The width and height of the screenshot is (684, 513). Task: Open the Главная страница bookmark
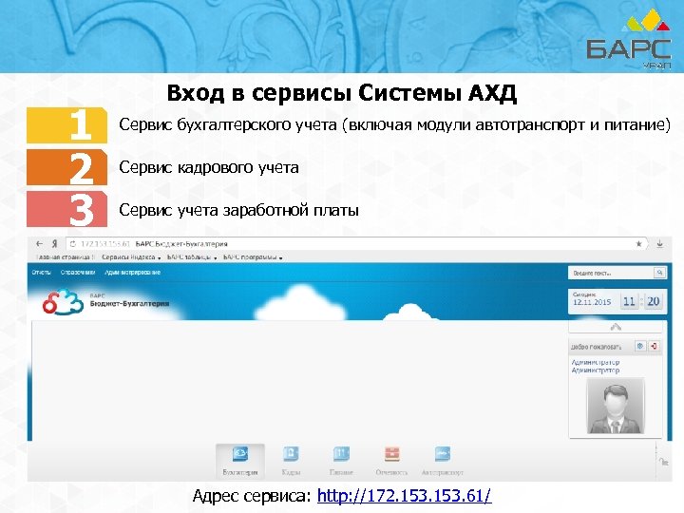tap(65, 257)
